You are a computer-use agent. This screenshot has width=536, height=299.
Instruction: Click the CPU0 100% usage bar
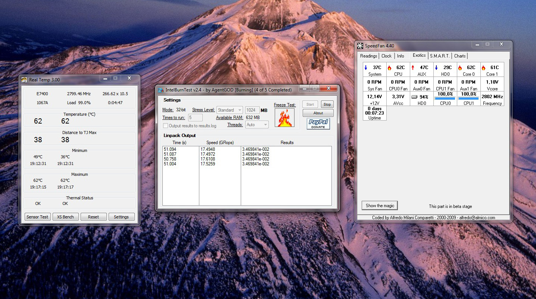point(445,99)
